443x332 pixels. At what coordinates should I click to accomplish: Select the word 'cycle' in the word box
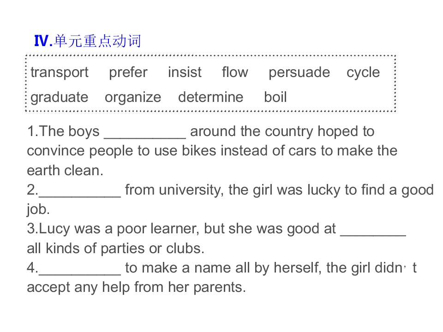[x=363, y=72]
